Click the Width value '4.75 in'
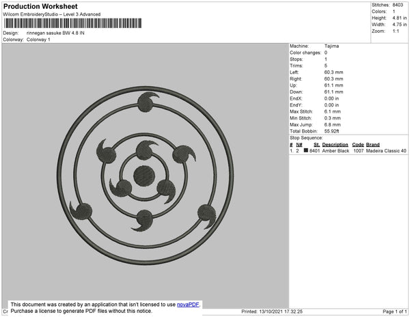Viewport: 410px width, 317px height. pos(400,25)
